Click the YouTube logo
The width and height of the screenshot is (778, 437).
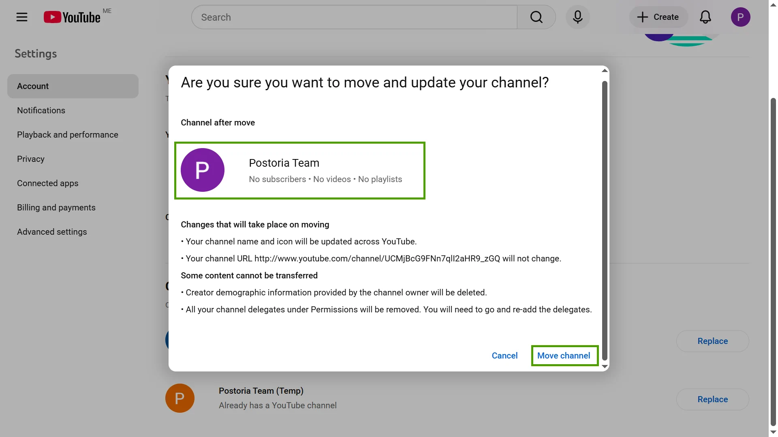tap(72, 17)
